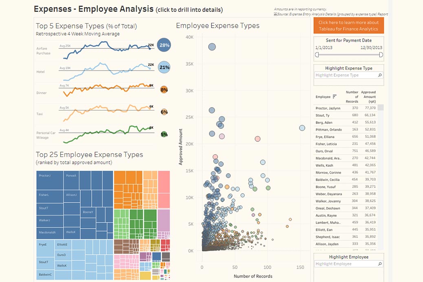Focus the Highlight Expense Type input field

click(346, 75)
